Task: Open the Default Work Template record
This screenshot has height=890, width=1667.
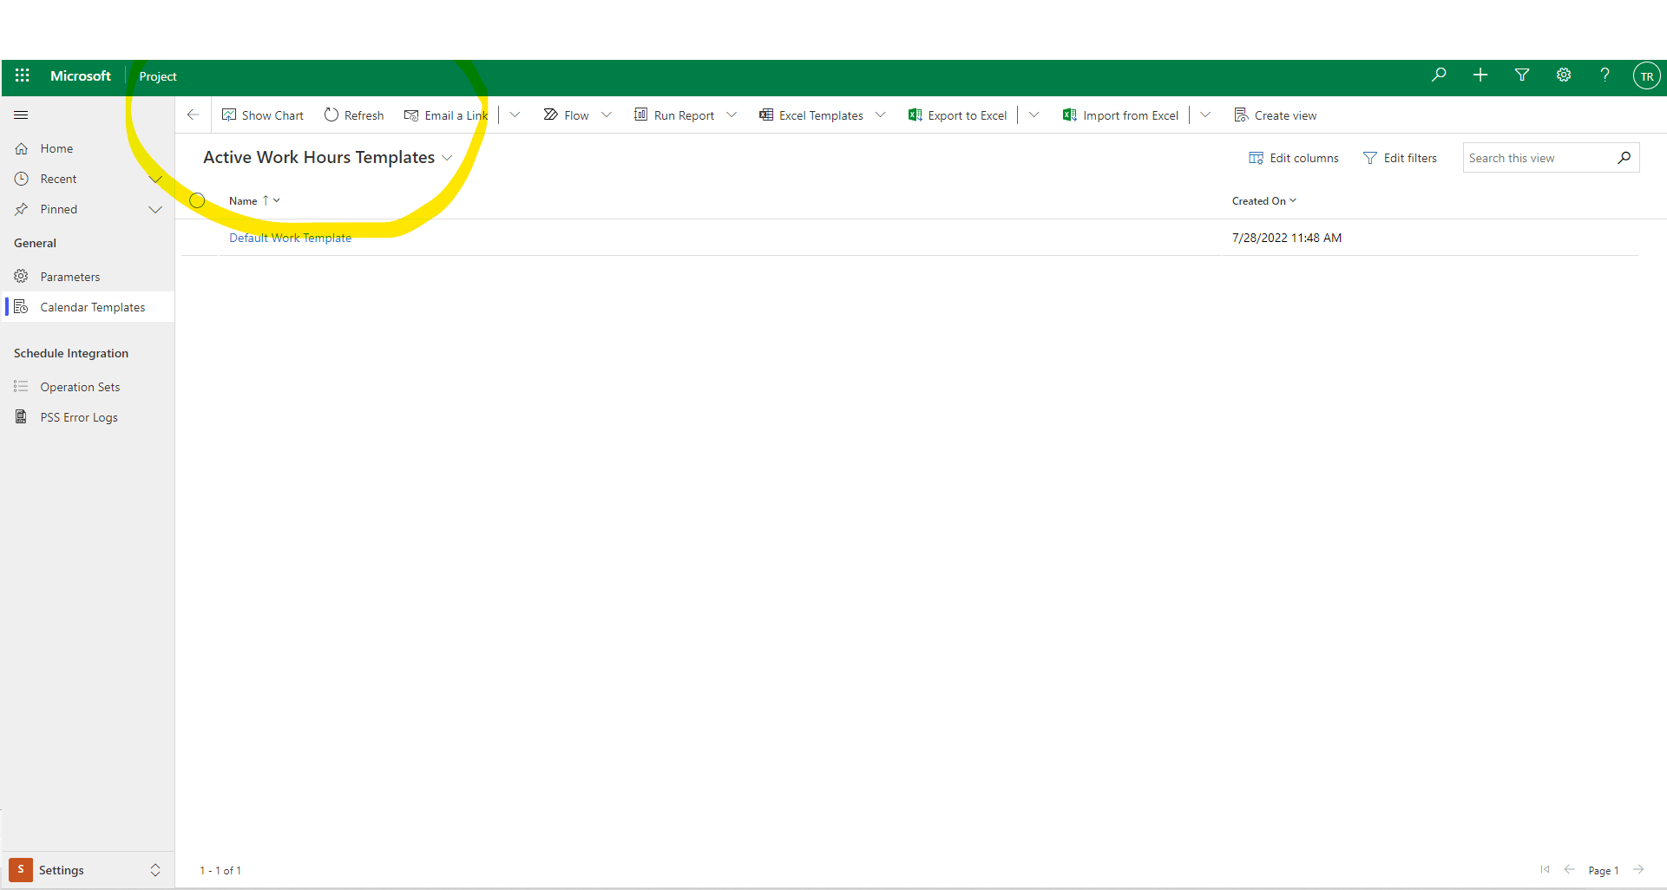Action: point(291,238)
